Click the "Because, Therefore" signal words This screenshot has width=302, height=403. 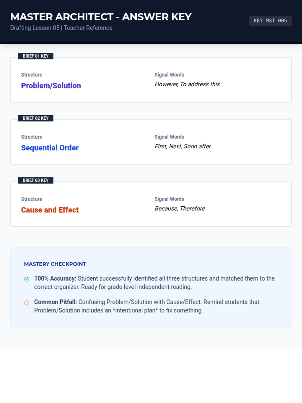(x=180, y=209)
